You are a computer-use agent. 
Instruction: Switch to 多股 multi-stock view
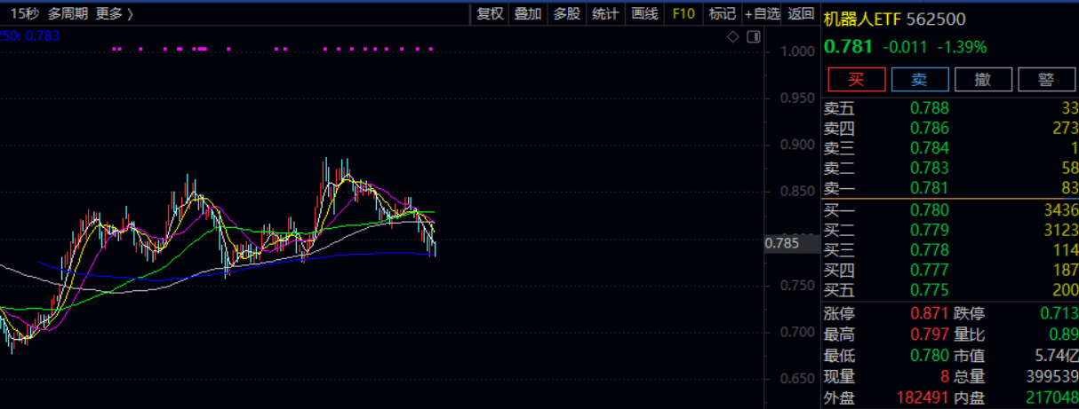(566, 13)
